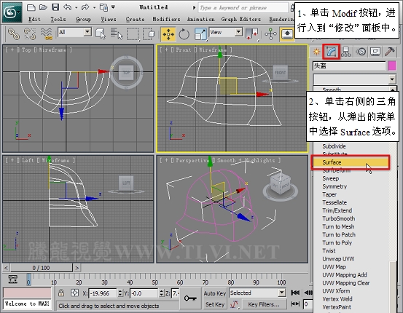Open the Graph Editors menu

(x=240, y=19)
